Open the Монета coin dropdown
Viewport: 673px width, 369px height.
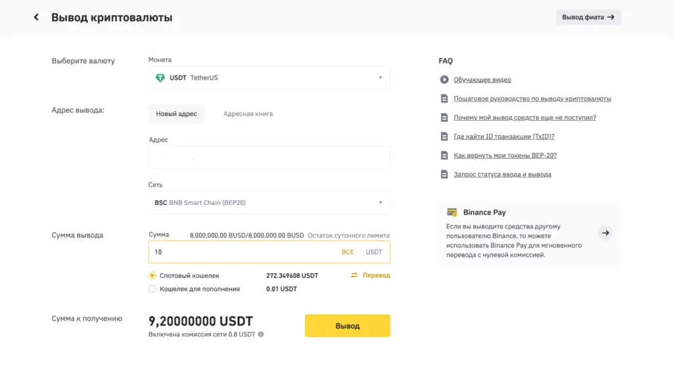(269, 77)
